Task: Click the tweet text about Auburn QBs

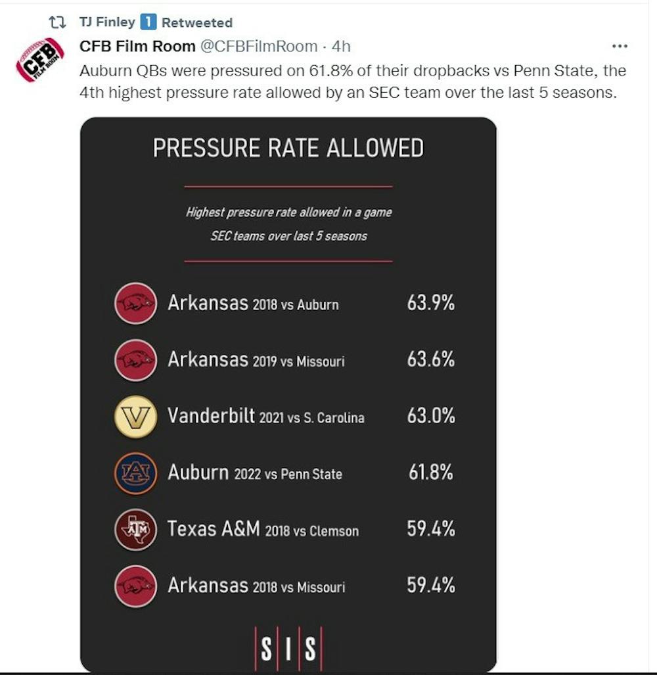Action: tap(352, 81)
